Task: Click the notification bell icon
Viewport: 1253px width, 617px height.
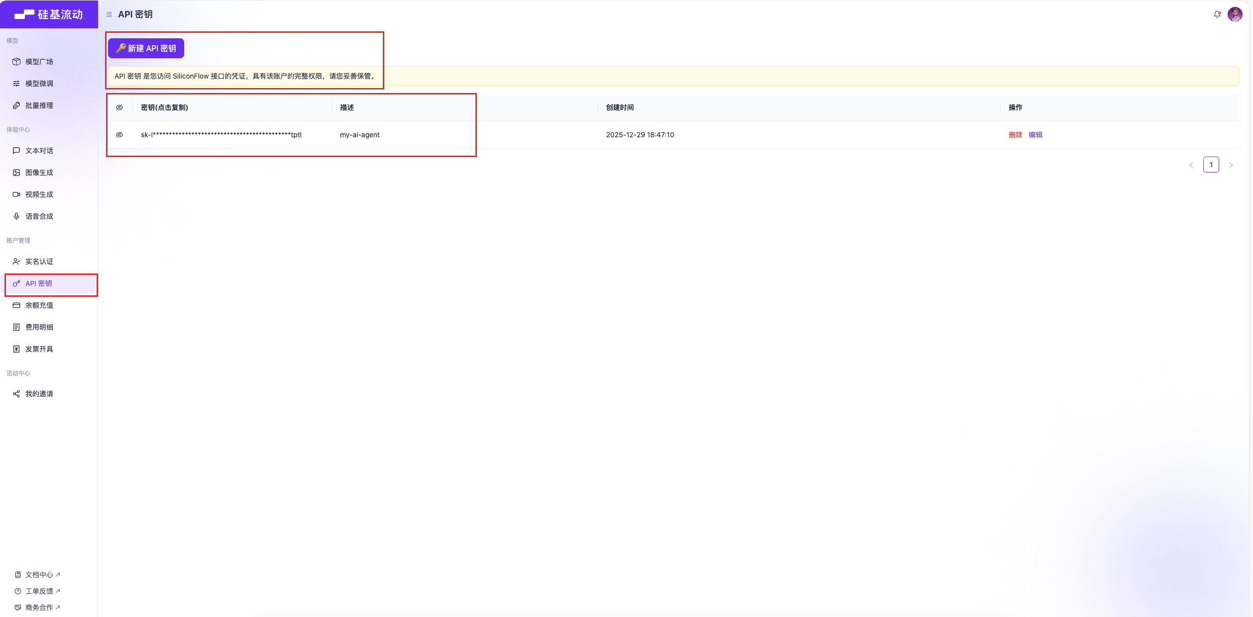Action: point(1217,14)
